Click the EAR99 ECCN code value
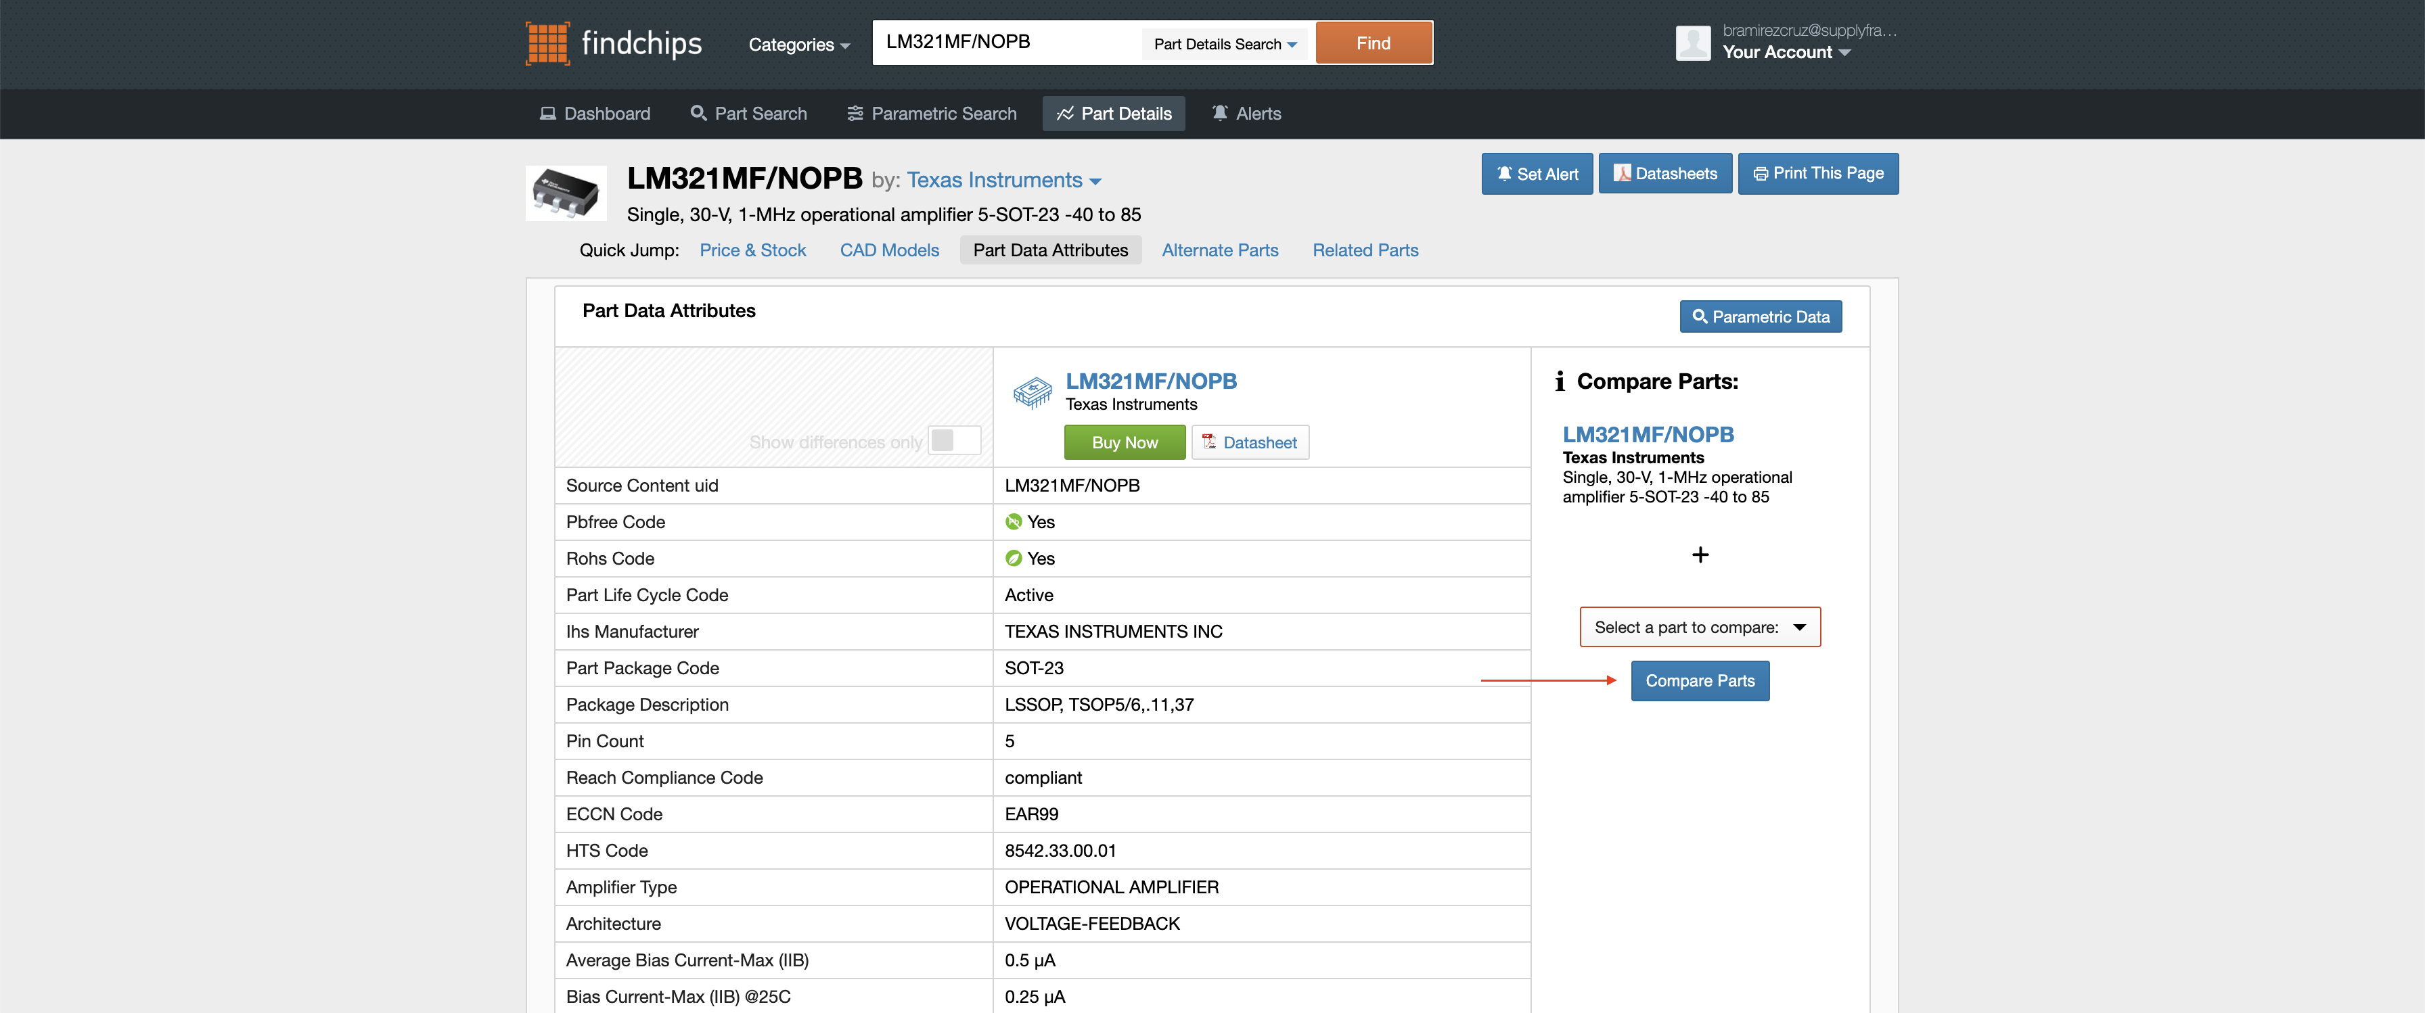Screen dimensions: 2425x1013 (x=1030, y=815)
